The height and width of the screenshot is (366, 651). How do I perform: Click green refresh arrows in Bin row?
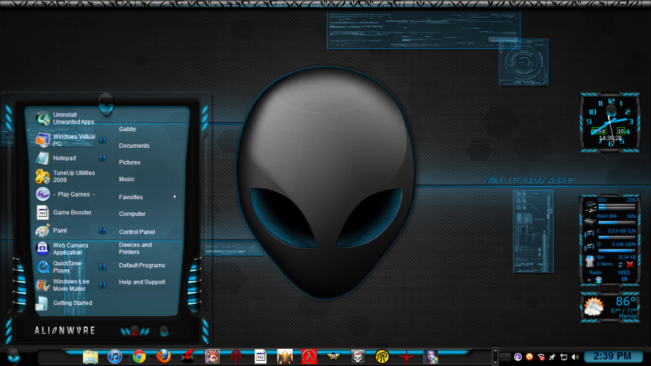(620, 264)
